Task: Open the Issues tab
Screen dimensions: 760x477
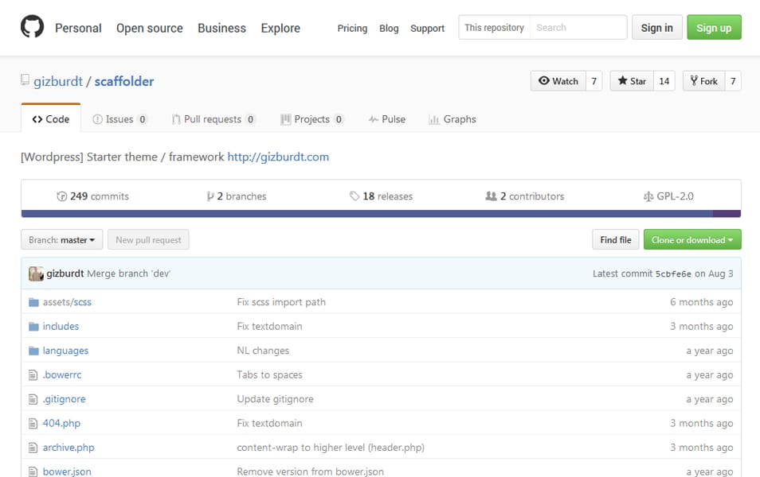Action: point(119,119)
